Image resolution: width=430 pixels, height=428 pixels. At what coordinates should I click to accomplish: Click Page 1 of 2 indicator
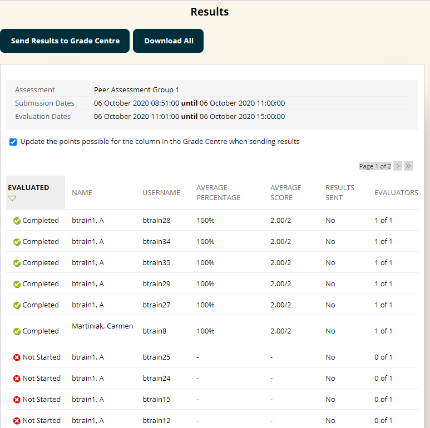click(x=375, y=166)
